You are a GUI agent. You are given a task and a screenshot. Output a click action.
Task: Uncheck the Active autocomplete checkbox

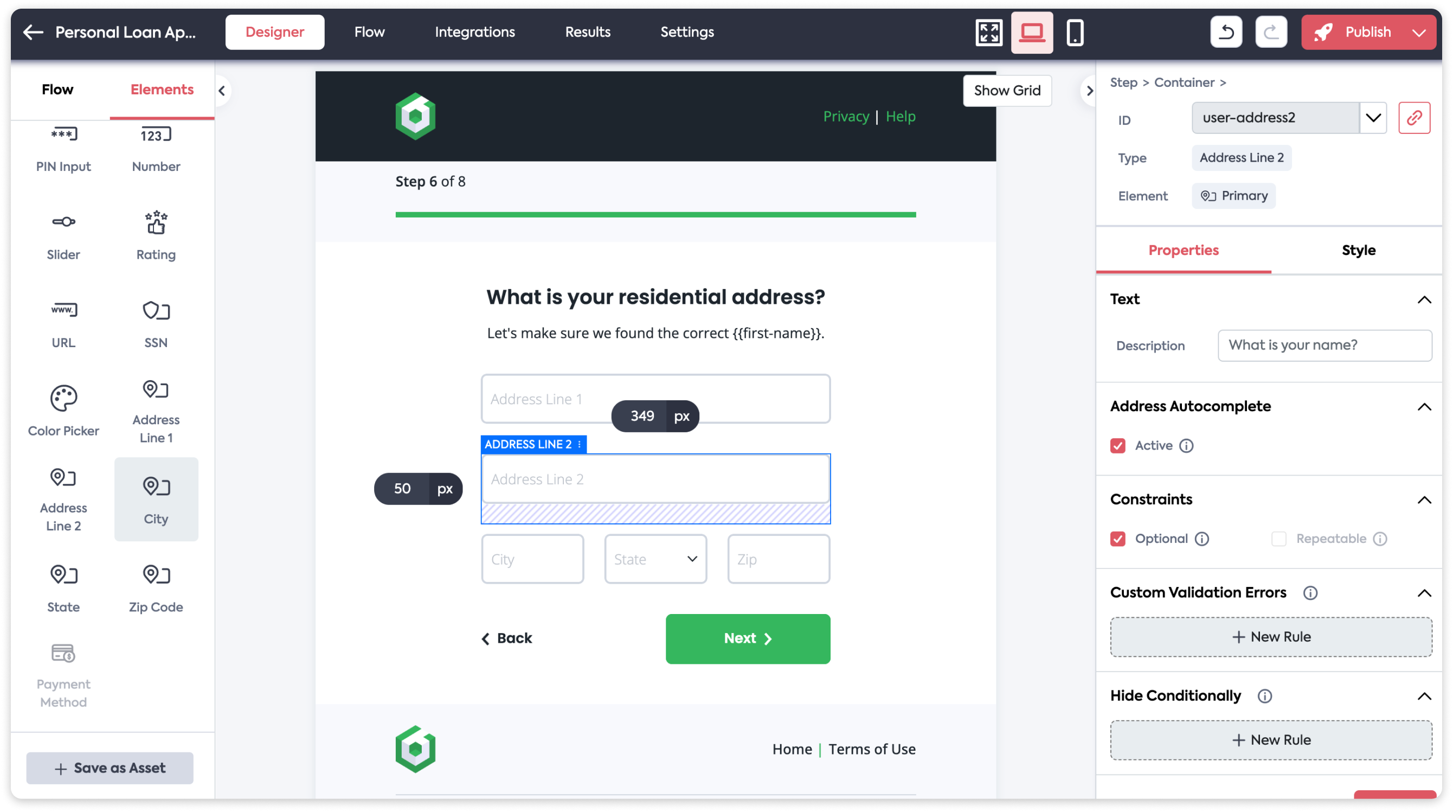click(x=1117, y=446)
